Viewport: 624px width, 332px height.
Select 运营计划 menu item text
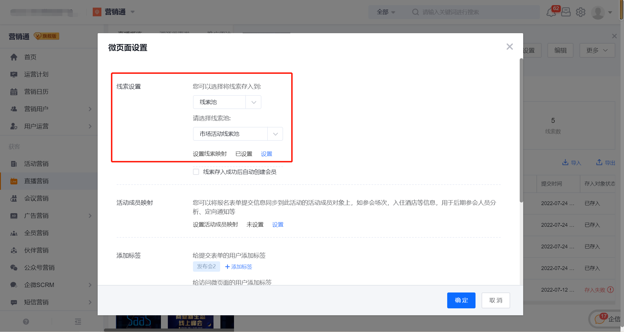36,74
